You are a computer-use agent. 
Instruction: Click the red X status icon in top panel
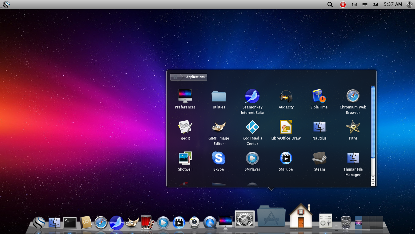[x=343, y=4]
